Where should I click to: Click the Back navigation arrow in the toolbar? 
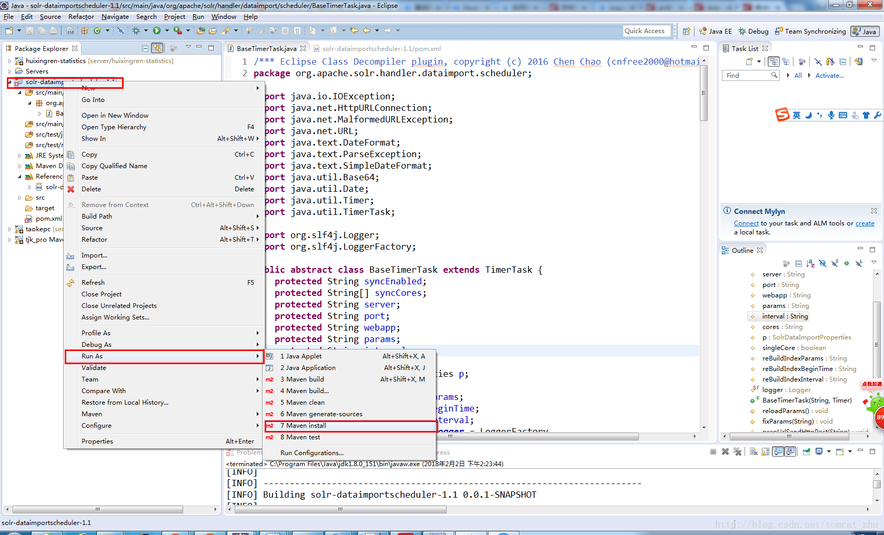[367, 31]
